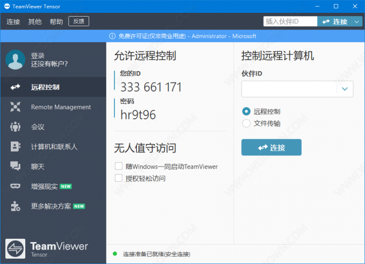Open 更多解决方案 section
The height and width of the screenshot is (264, 365).
53,206
